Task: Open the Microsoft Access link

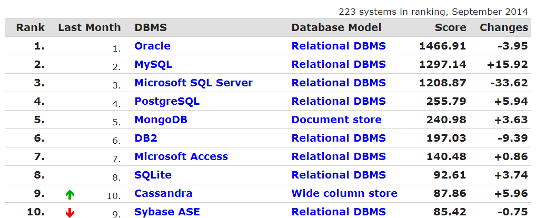Action: pos(181,157)
